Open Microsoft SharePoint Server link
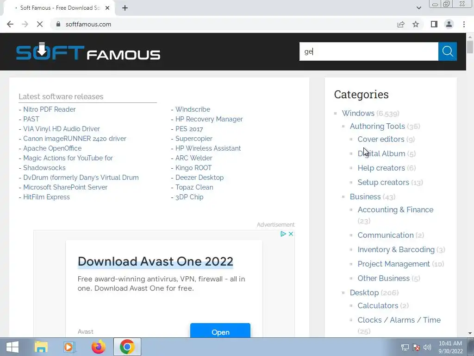This screenshot has width=474, height=356. tap(65, 187)
